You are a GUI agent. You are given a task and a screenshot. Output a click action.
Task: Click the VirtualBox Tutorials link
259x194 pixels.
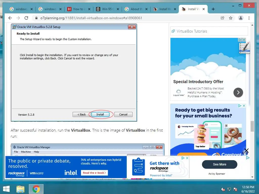coord(192,31)
